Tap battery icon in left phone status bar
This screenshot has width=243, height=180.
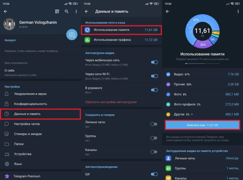click(75, 4)
